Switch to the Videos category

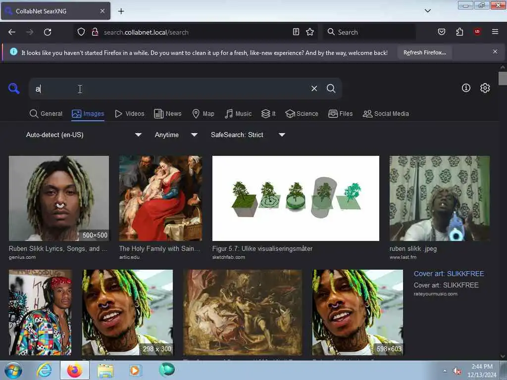pos(130,114)
